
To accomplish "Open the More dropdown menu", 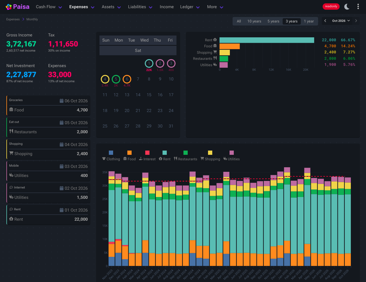I will (215, 7).
